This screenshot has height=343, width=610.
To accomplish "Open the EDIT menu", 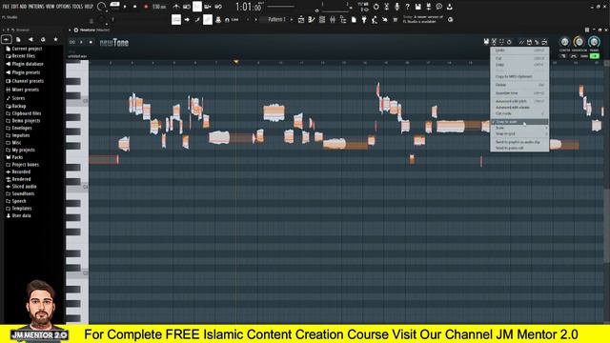I will pyautogui.click(x=15, y=7).
